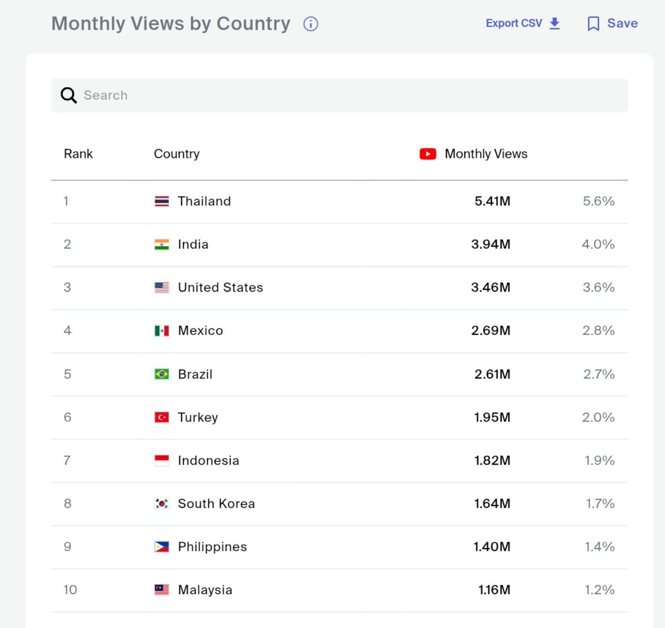Screen dimensions: 665x628
Task: Click the 1.82M views value
Action: click(492, 461)
